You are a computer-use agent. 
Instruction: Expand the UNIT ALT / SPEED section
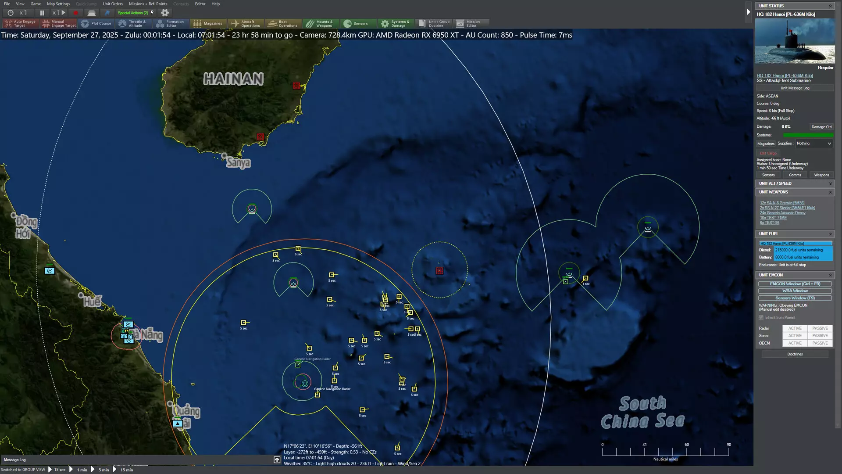click(x=830, y=183)
